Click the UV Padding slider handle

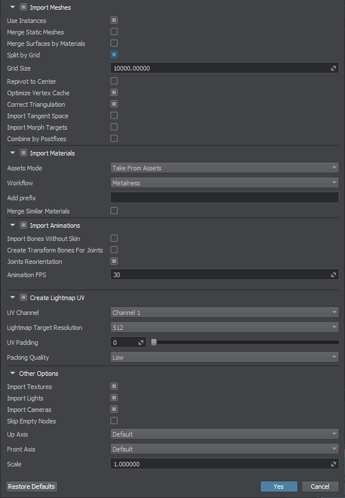pos(154,343)
